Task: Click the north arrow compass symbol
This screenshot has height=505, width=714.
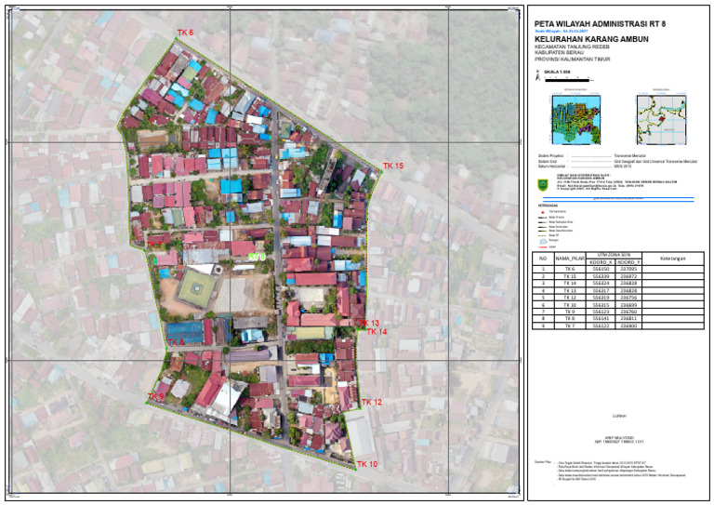Action: click(x=537, y=76)
